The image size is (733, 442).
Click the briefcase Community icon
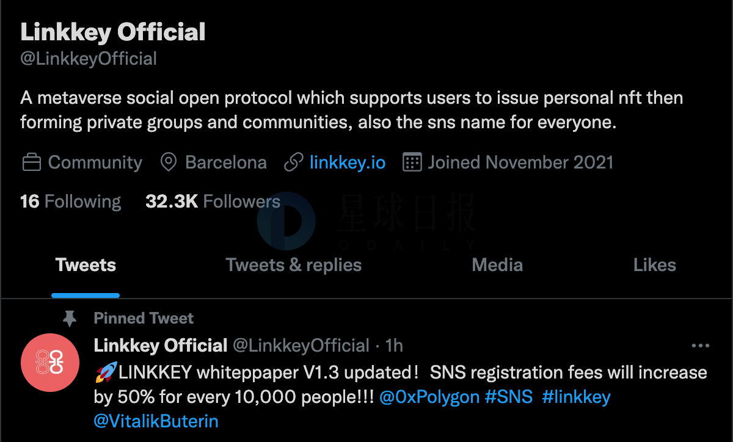click(x=32, y=163)
